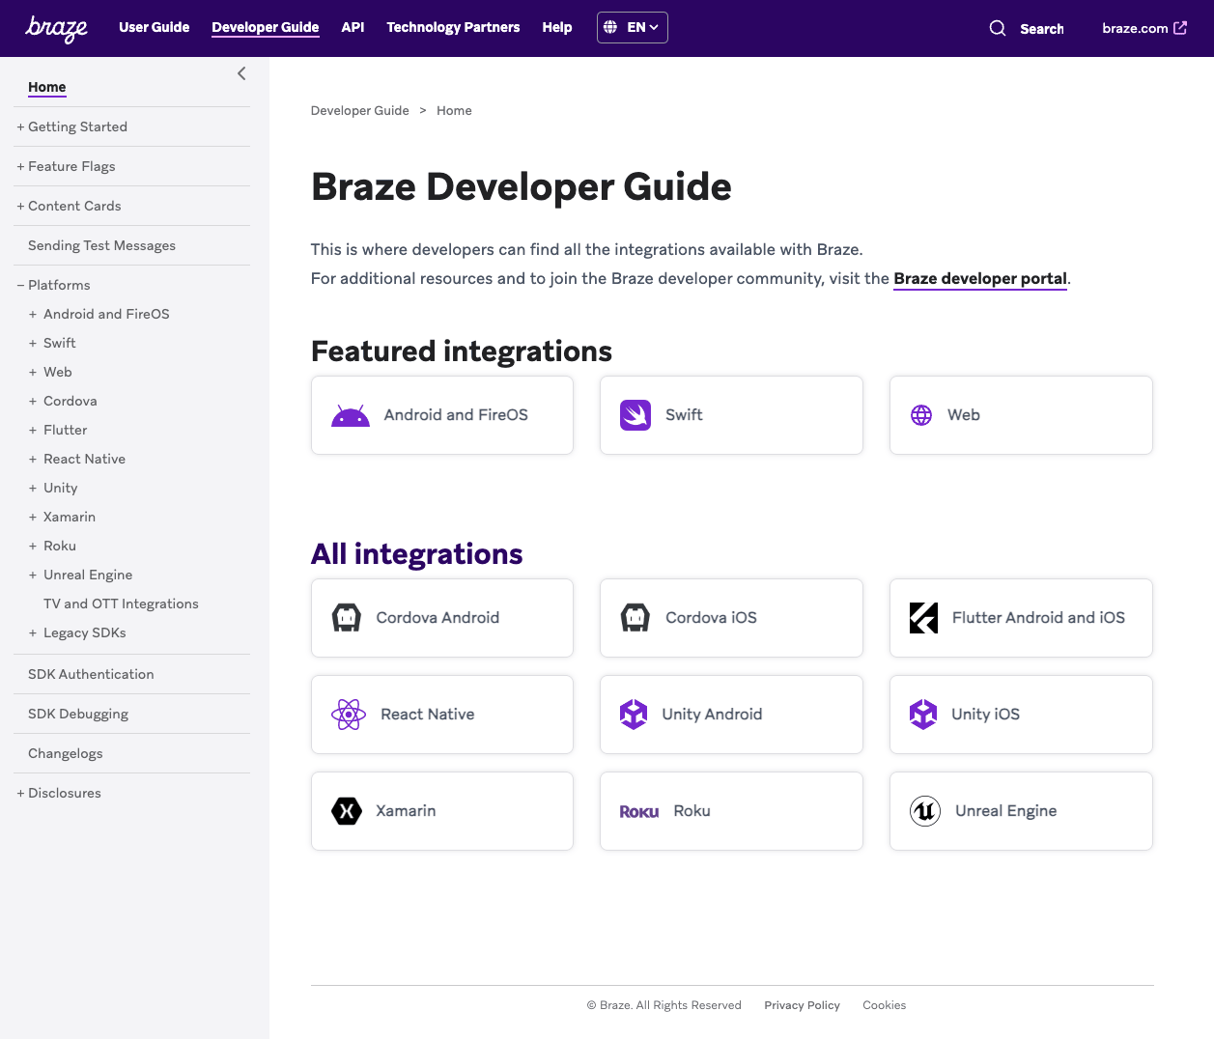Image resolution: width=1214 pixels, height=1039 pixels.
Task: Open TV and OTT Integrations item
Action: click(x=121, y=604)
